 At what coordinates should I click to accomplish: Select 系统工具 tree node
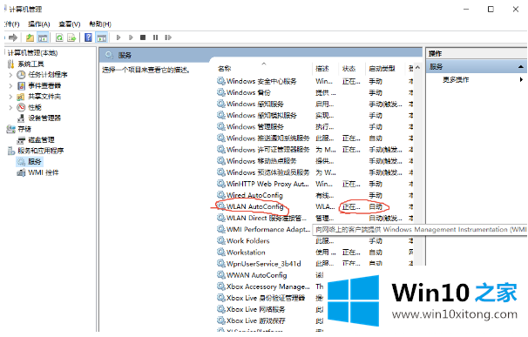click(31, 64)
